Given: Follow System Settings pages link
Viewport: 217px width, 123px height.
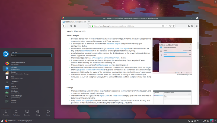Looking at the screenshot, I should tap(84, 100).
